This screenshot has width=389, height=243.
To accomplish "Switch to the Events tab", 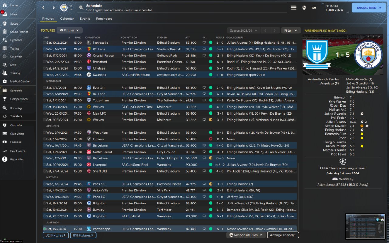I will pos(85,19).
